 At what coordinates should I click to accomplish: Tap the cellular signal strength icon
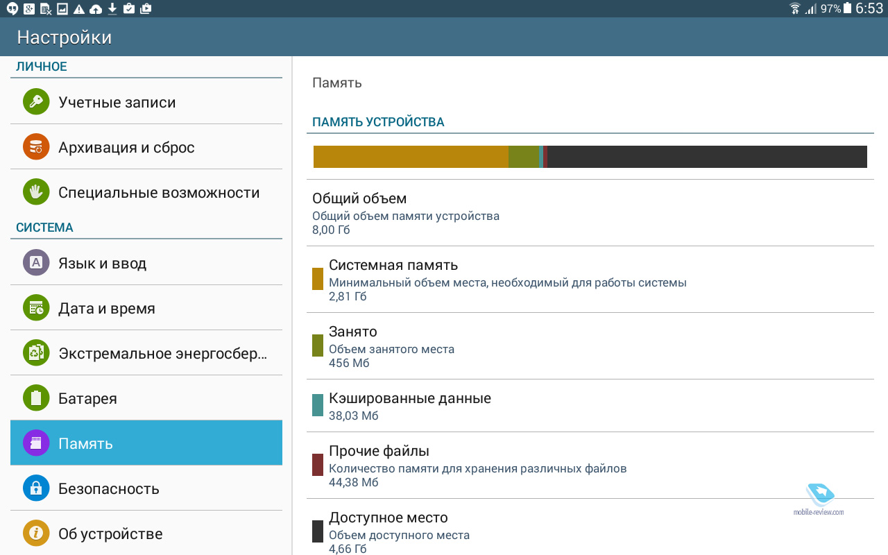[x=810, y=9]
